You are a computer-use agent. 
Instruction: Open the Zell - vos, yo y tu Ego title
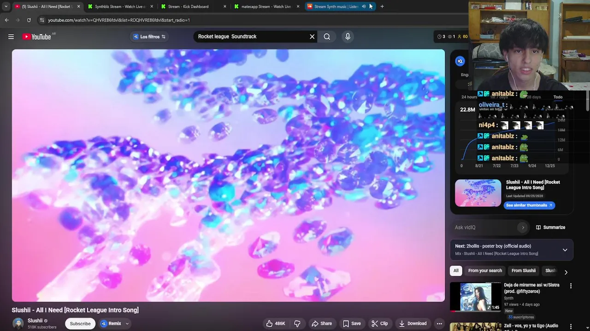[x=531, y=326]
